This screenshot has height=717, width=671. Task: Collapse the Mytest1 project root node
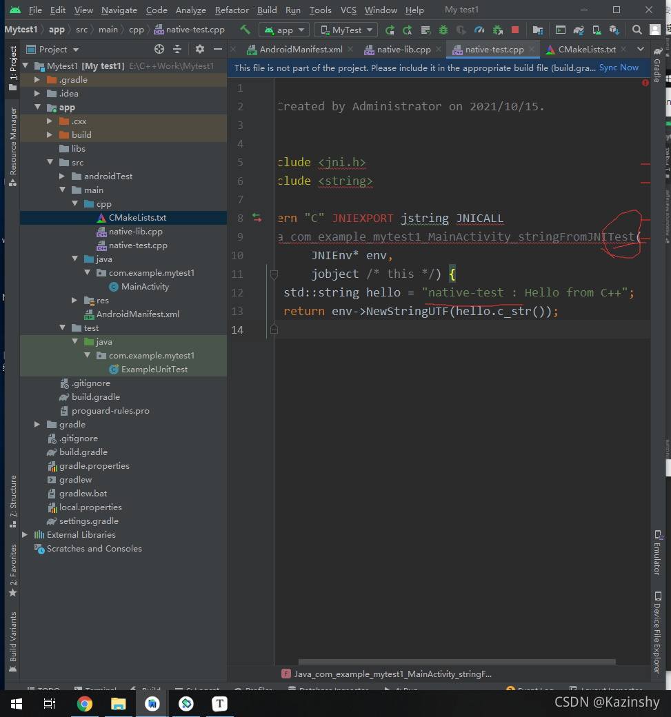coord(26,66)
